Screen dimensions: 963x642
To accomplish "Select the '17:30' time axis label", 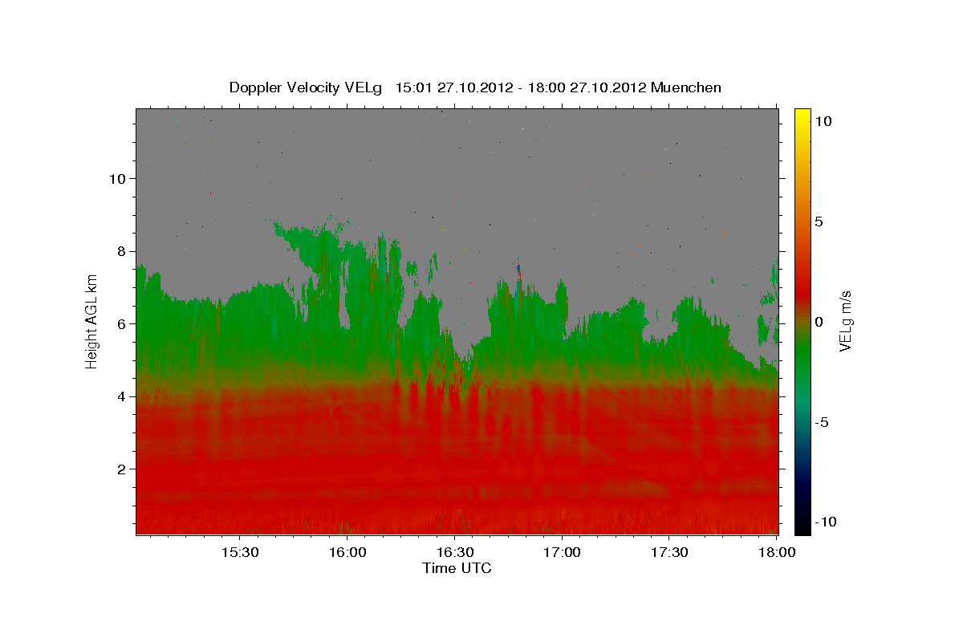I will (669, 553).
